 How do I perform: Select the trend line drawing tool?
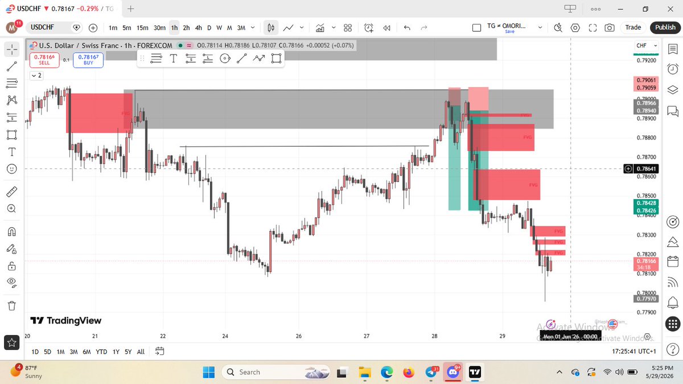(11, 66)
